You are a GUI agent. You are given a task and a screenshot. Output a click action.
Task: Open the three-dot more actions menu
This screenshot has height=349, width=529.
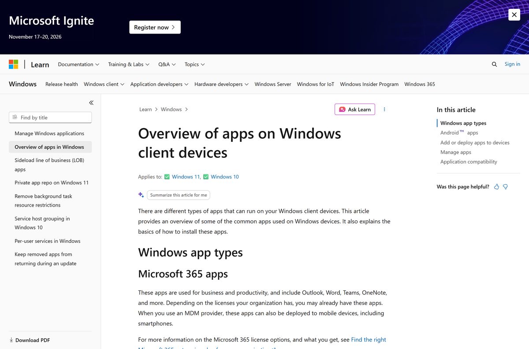pos(384,109)
